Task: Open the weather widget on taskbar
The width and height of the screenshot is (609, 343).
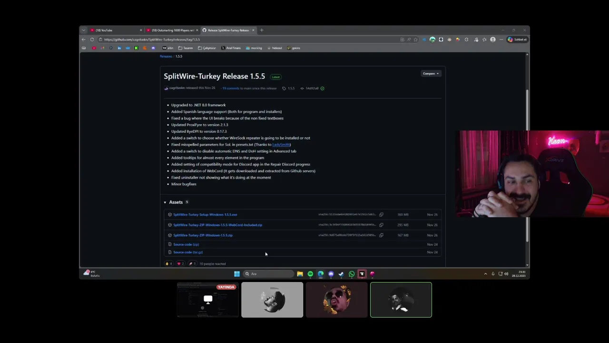Action: point(91,273)
